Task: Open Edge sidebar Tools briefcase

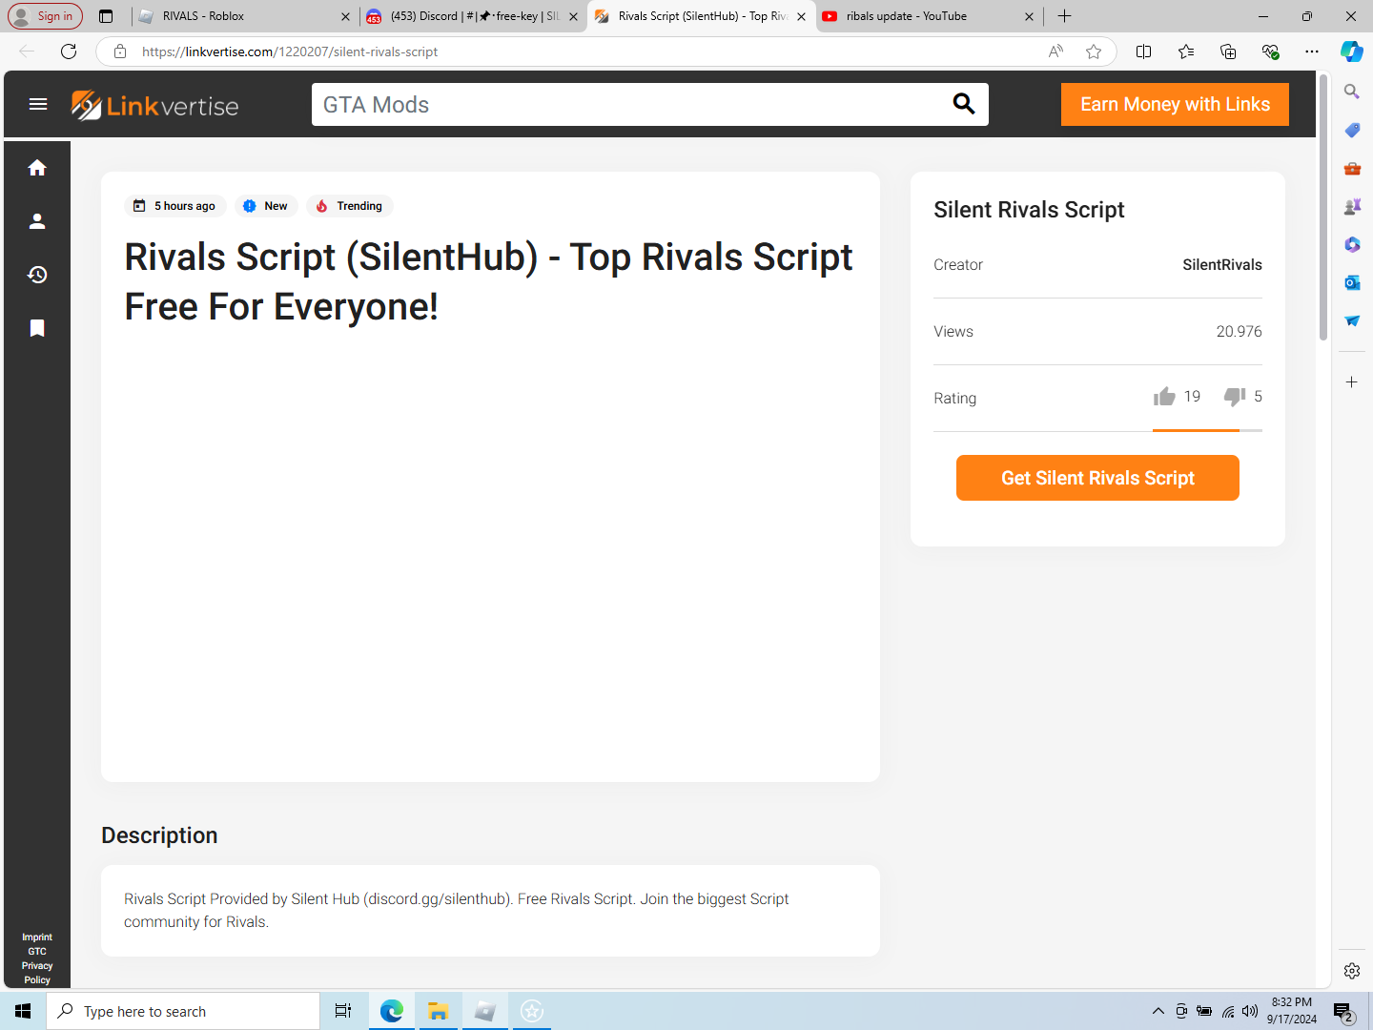Action: click(1352, 168)
